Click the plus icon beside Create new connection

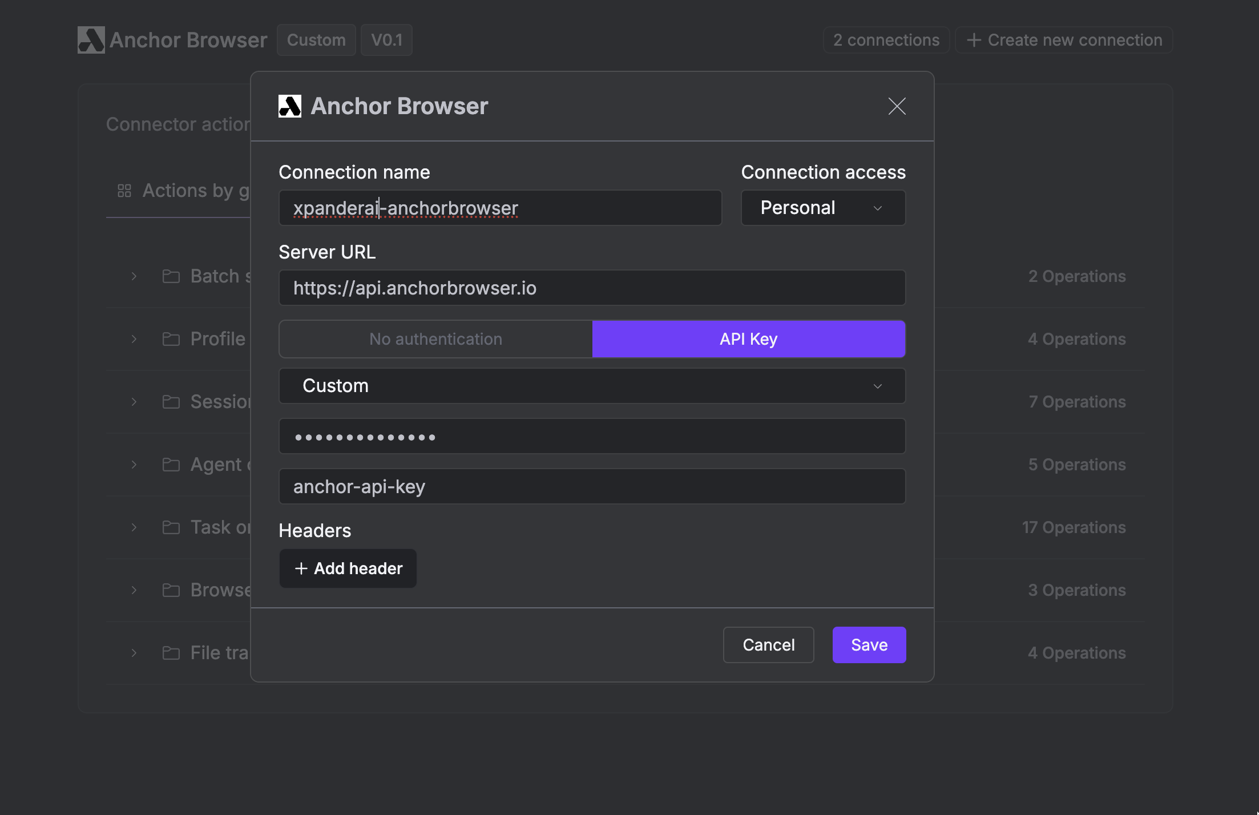(974, 40)
